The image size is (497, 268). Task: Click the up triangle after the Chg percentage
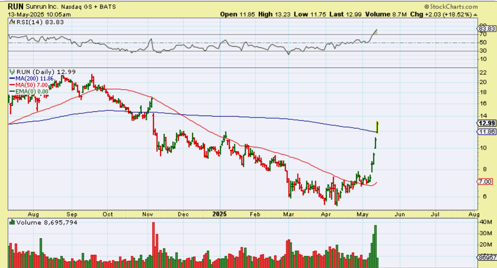pyautogui.click(x=475, y=14)
